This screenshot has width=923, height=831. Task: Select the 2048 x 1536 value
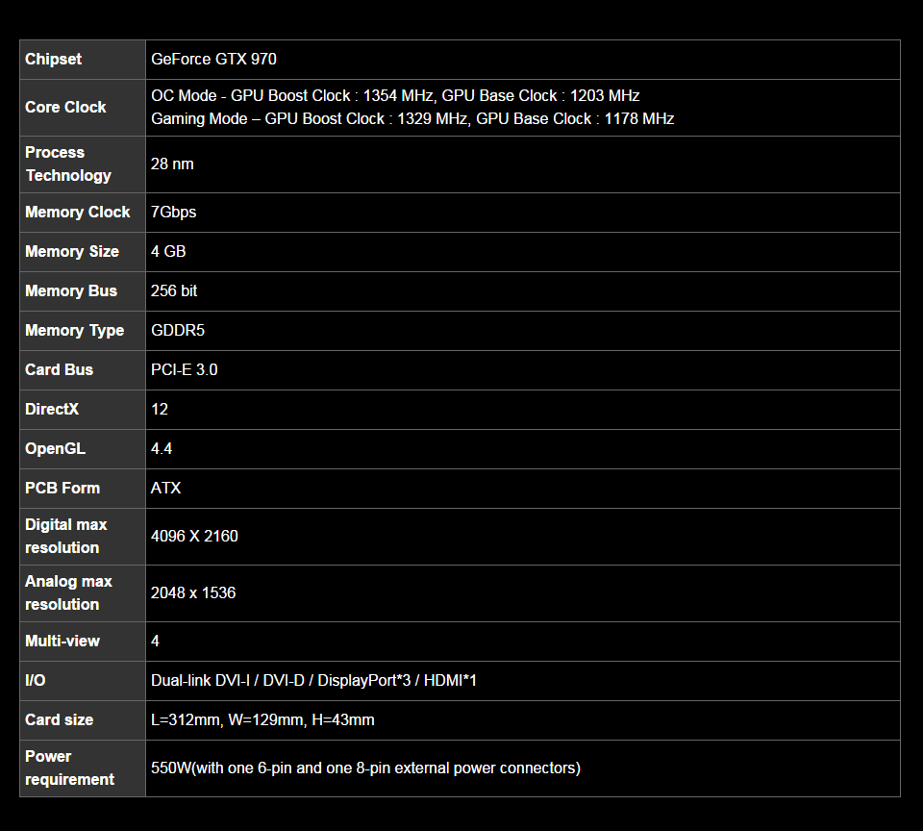(x=193, y=593)
